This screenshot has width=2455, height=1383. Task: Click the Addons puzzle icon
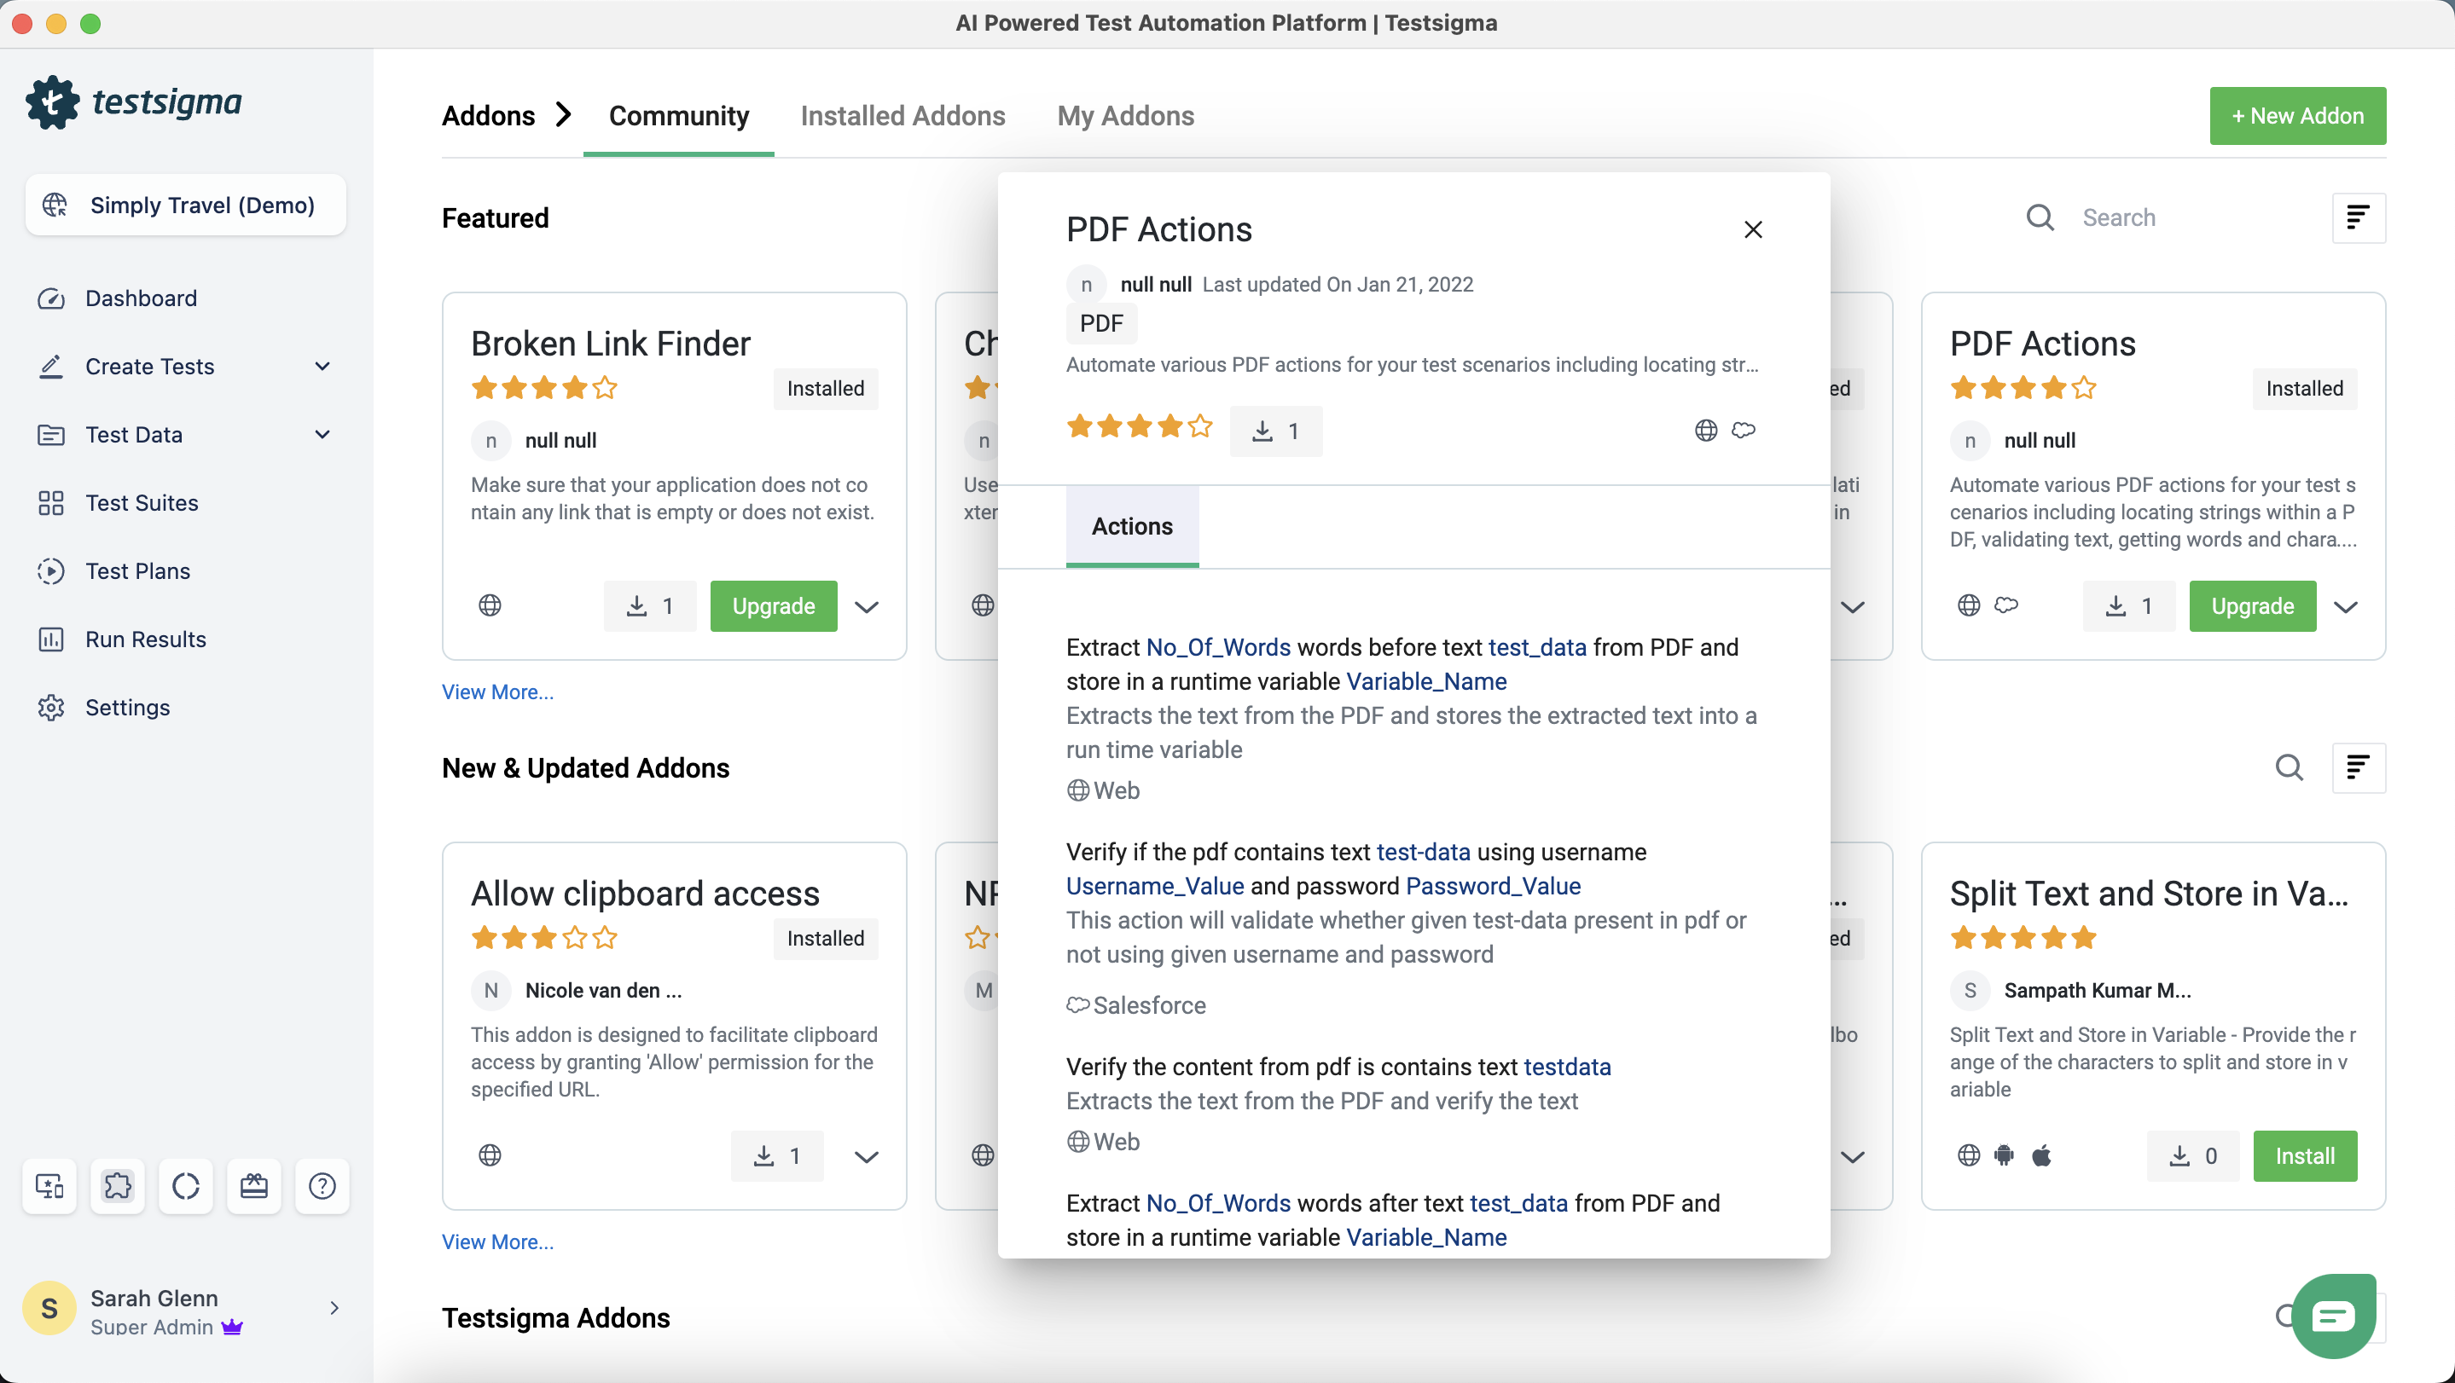pyautogui.click(x=117, y=1186)
